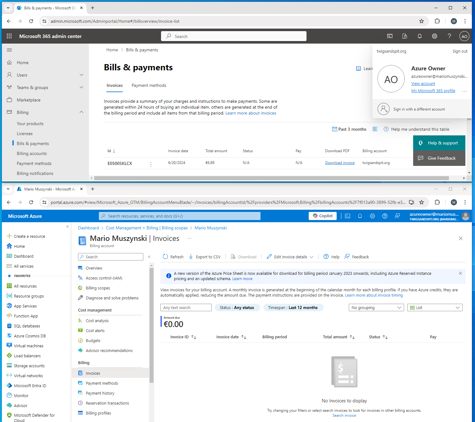The height and width of the screenshot is (422, 475).
Task: Open Payment history in Azure billing menu
Action: pos(100,393)
